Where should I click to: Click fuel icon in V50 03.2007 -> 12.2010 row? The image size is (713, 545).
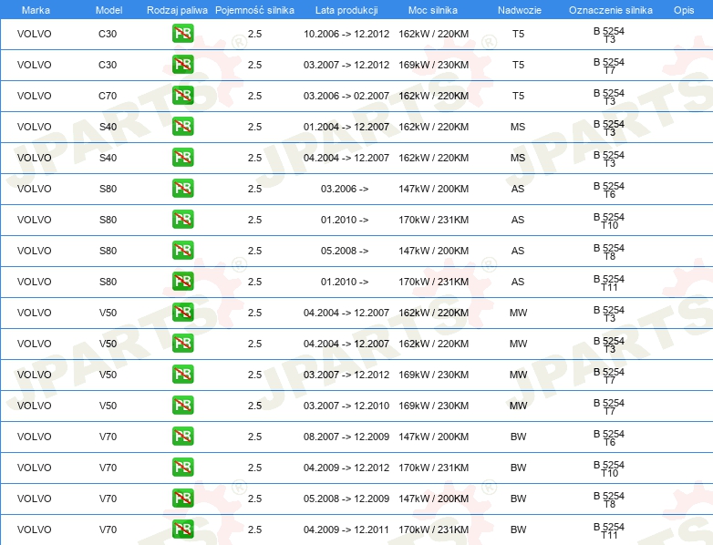[182, 405]
